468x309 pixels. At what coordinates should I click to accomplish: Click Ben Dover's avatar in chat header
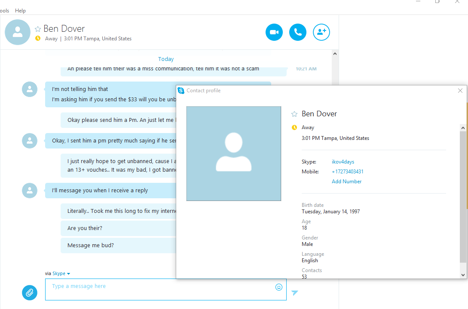click(18, 32)
